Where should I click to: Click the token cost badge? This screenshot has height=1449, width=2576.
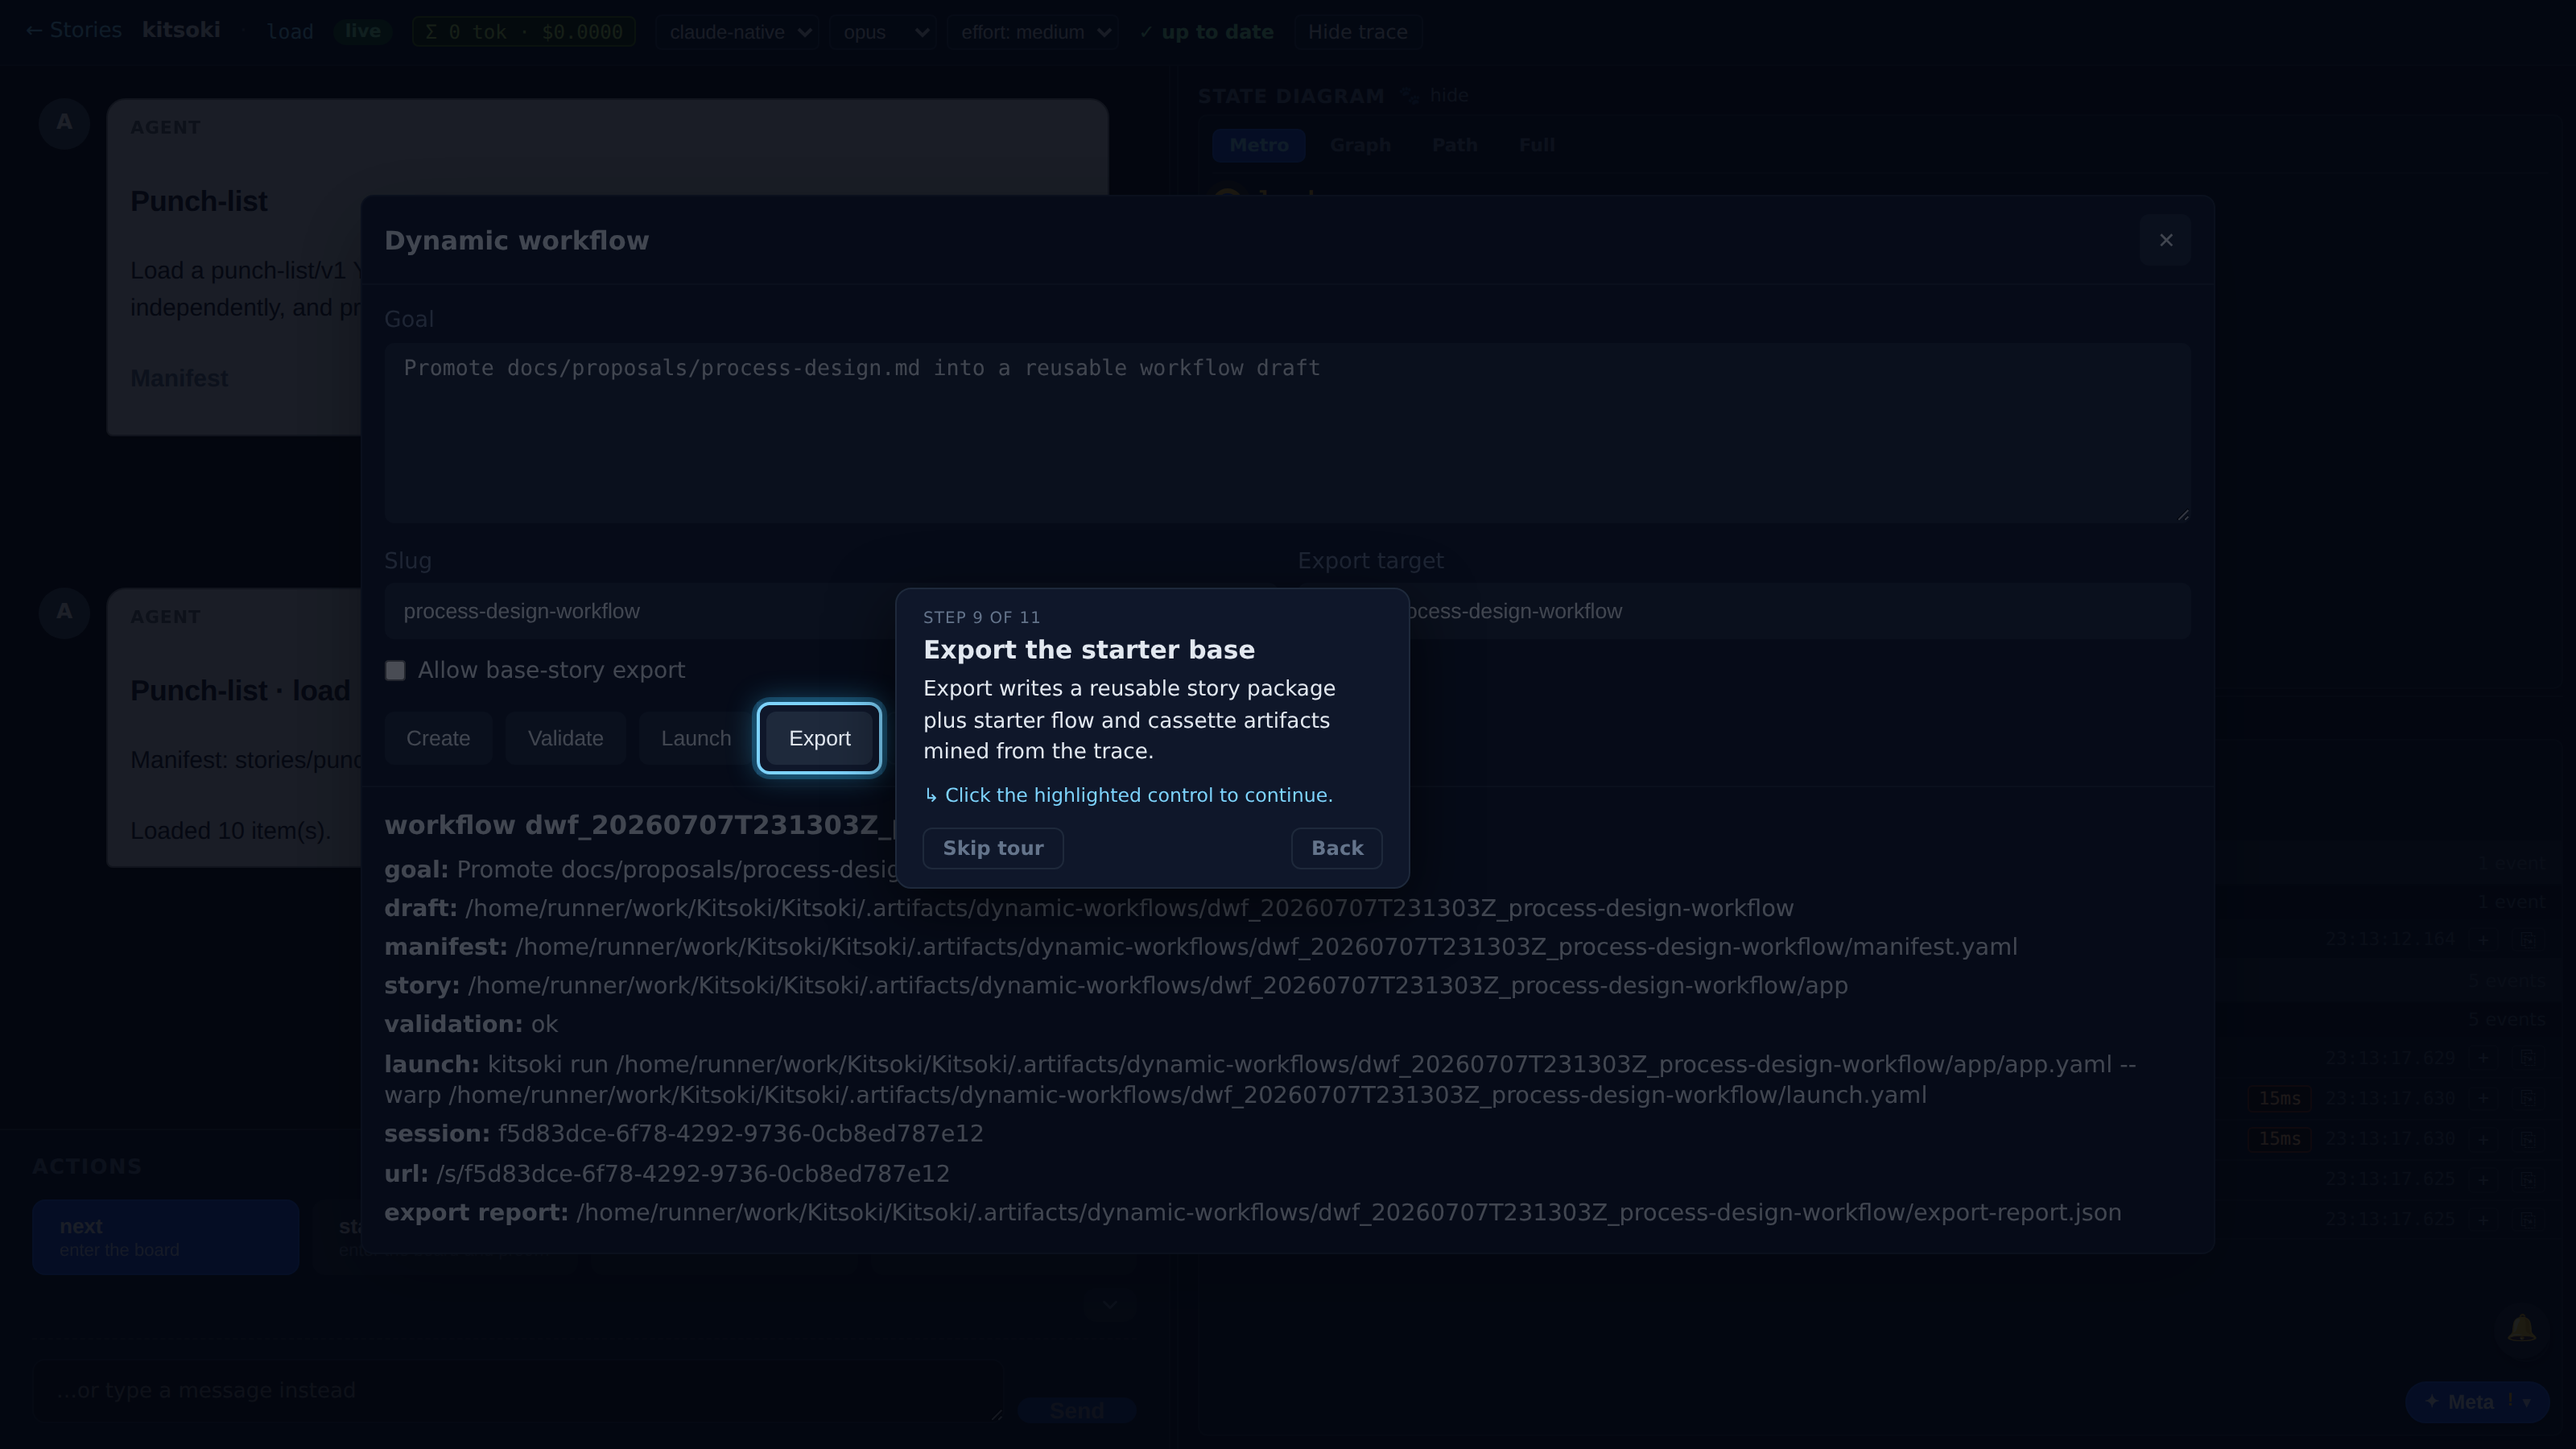click(x=523, y=32)
